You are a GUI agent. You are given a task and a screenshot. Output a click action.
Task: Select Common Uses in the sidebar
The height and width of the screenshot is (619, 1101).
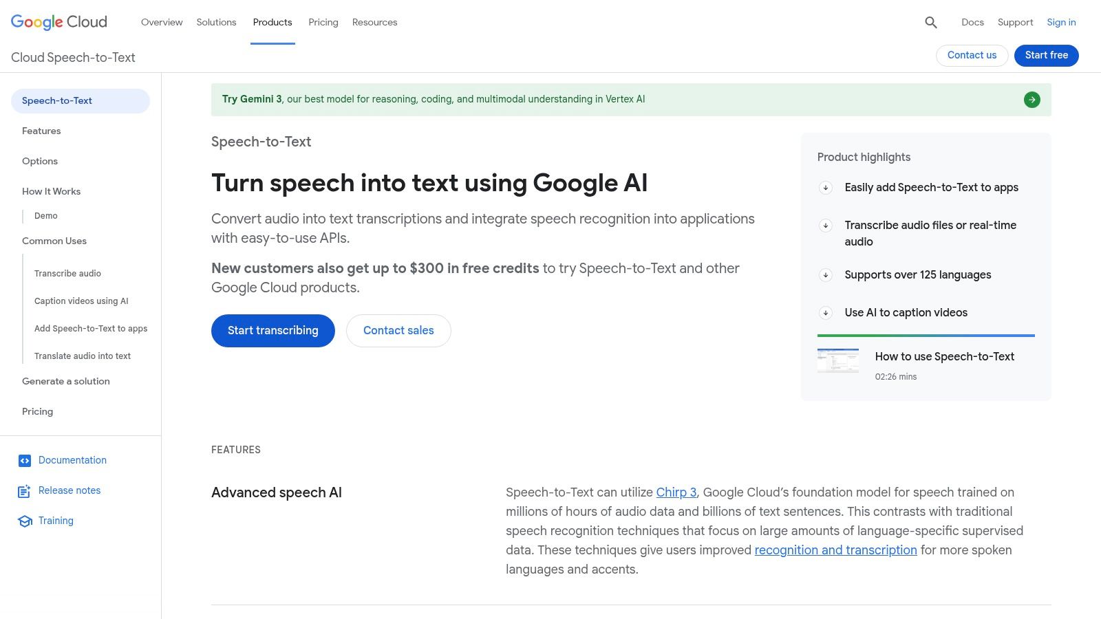click(54, 241)
